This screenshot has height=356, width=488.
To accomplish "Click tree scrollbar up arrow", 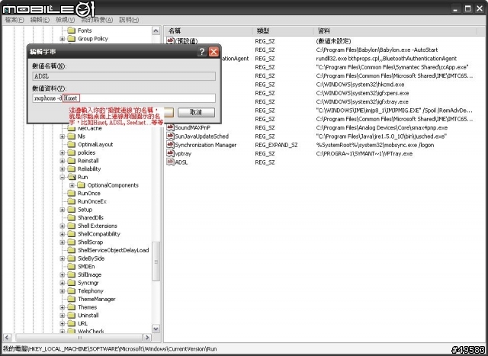I will [x=156, y=30].
